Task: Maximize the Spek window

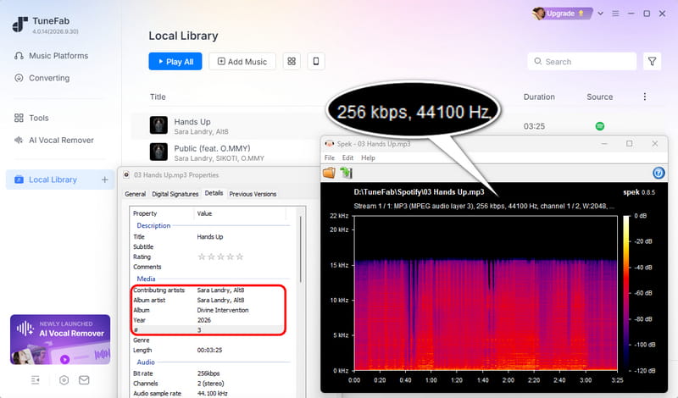Action: (629, 143)
